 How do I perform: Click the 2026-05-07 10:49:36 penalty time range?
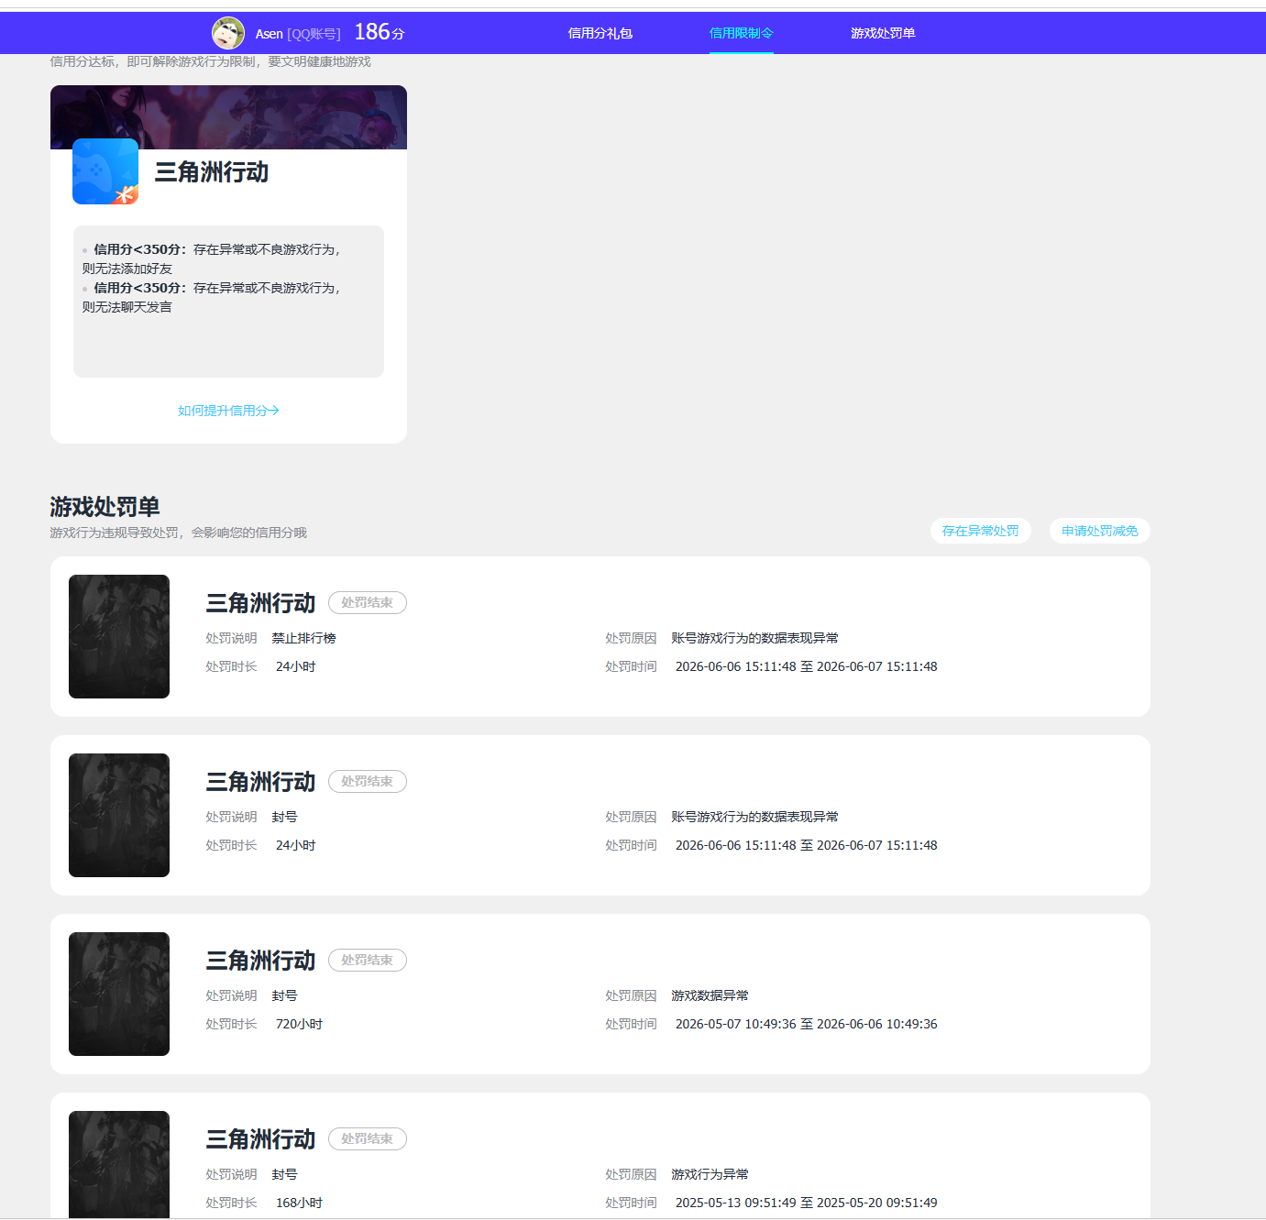pyautogui.click(x=807, y=1024)
